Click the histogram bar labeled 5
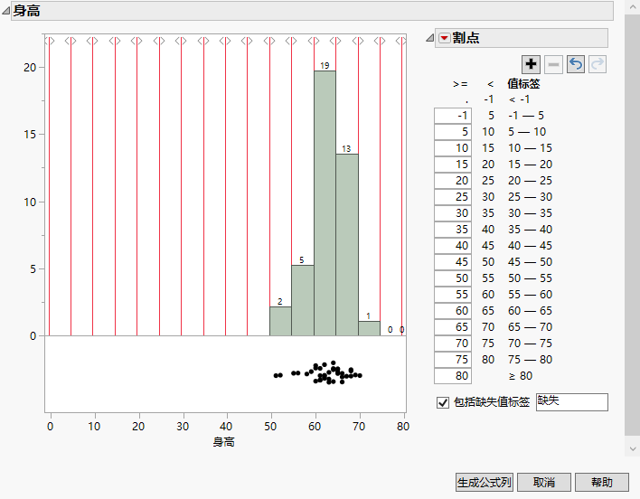Image resolution: width=640 pixels, height=499 pixels. pos(303,300)
